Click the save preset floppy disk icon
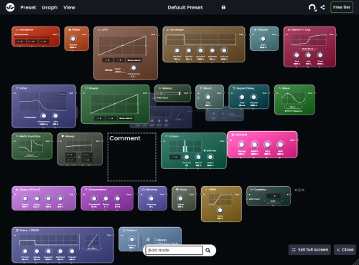 point(223,7)
